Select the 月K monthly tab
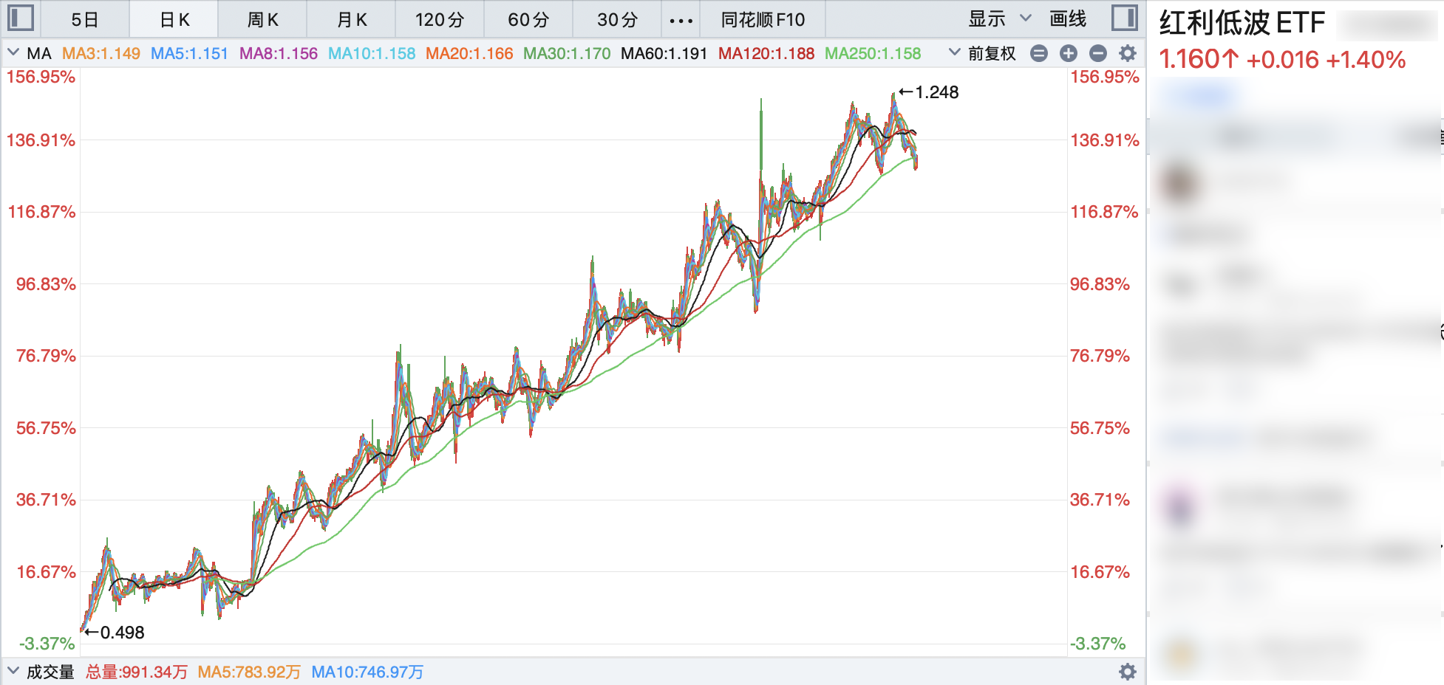Screen dimensions: 1444x685 click(x=352, y=20)
